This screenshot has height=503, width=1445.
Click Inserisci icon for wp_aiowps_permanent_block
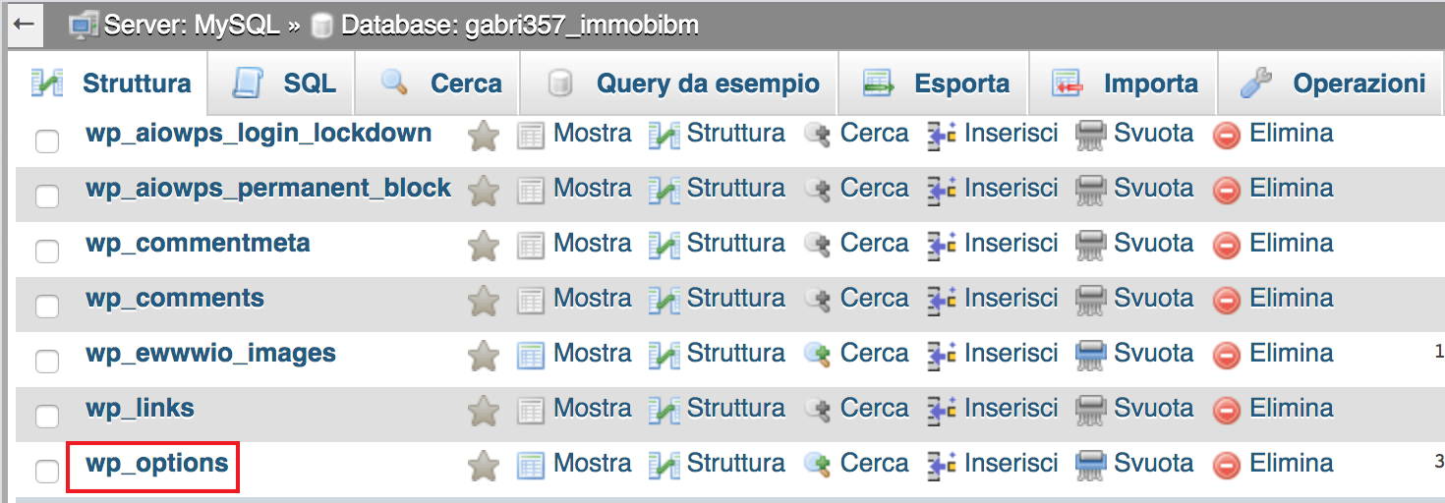[943, 189]
